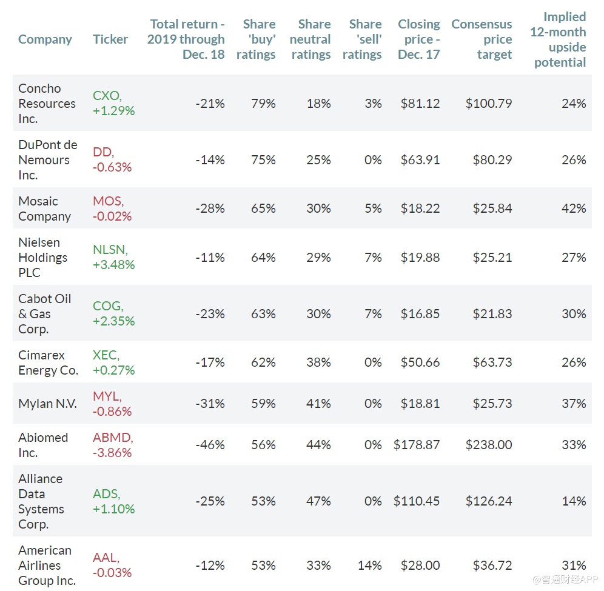This screenshot has height=591, width=604.
Task: Select the Concho Resources Inc. company name
Action: (47, 104)
